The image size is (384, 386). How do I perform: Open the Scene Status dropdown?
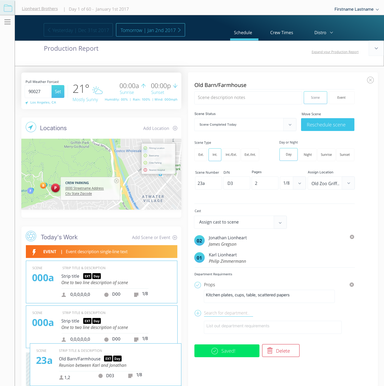(x=290, y=125)
